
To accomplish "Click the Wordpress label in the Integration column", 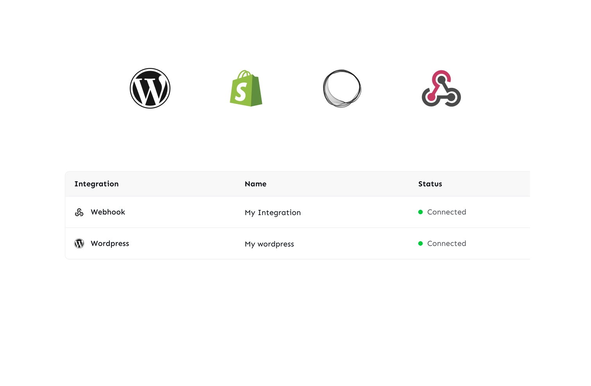I will pyautogui.click(x=110, y=243).
